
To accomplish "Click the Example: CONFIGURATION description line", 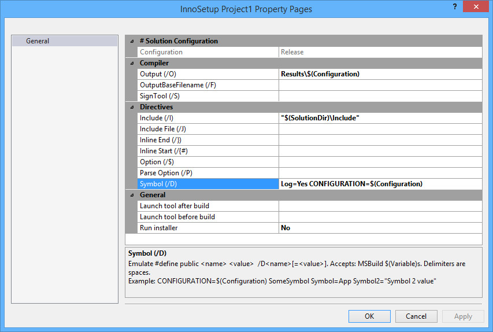I will coord(282,281).
